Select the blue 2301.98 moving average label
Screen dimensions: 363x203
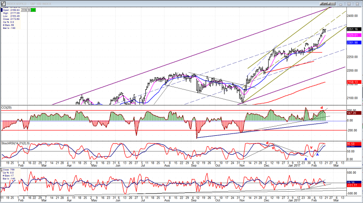tap(354, 43)
